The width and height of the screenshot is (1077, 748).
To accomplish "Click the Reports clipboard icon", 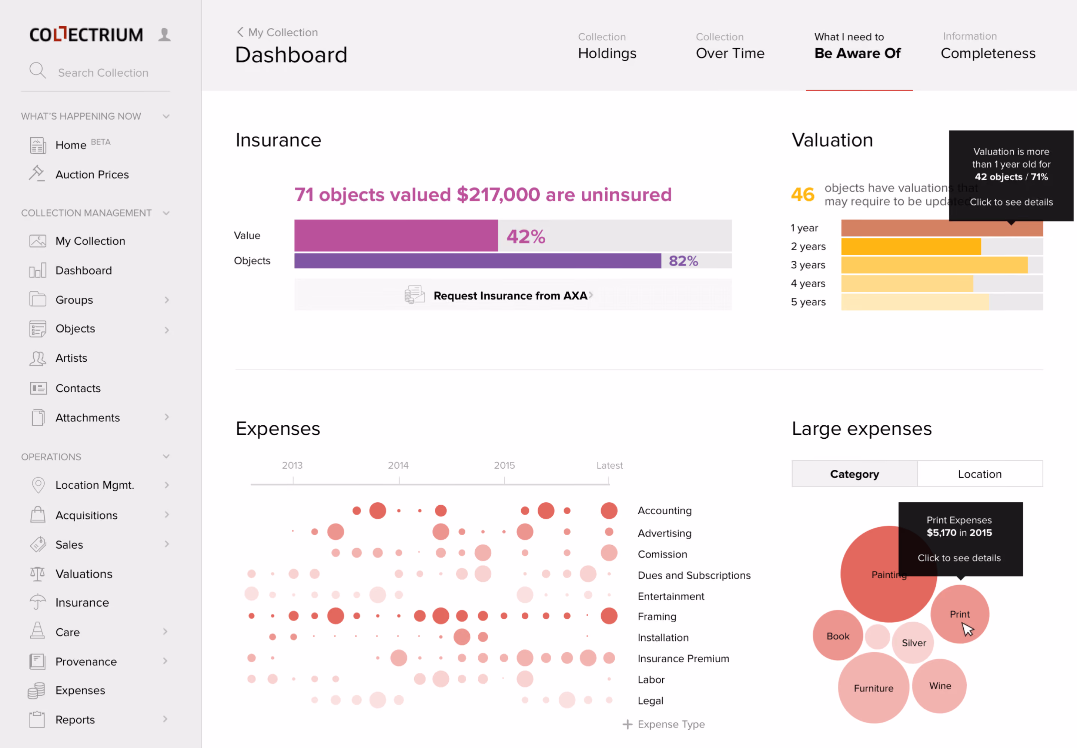I will coord(37,719).
